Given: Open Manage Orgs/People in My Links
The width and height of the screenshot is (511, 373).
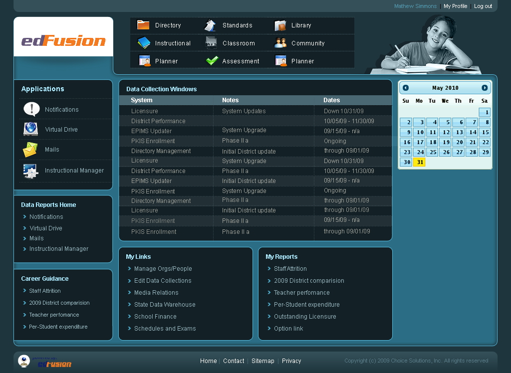Looking at the screenshot, I should click(x=163, y=269).
